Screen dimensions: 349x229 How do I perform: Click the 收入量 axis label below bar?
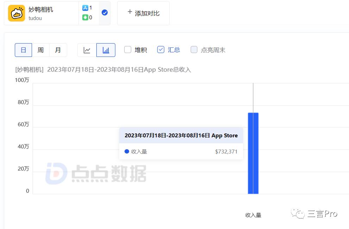[x=253, y=215]
